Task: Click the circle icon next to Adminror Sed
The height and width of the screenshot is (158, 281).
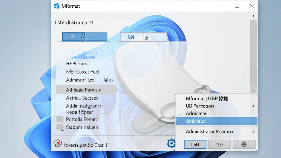Action: (106, 80)
